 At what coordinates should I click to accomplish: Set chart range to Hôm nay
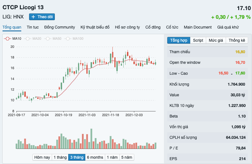click(x=42, y=157)
